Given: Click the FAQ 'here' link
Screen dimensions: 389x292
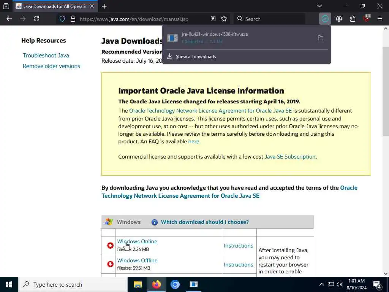Looking at the screenshot, I should click(193, 141).
